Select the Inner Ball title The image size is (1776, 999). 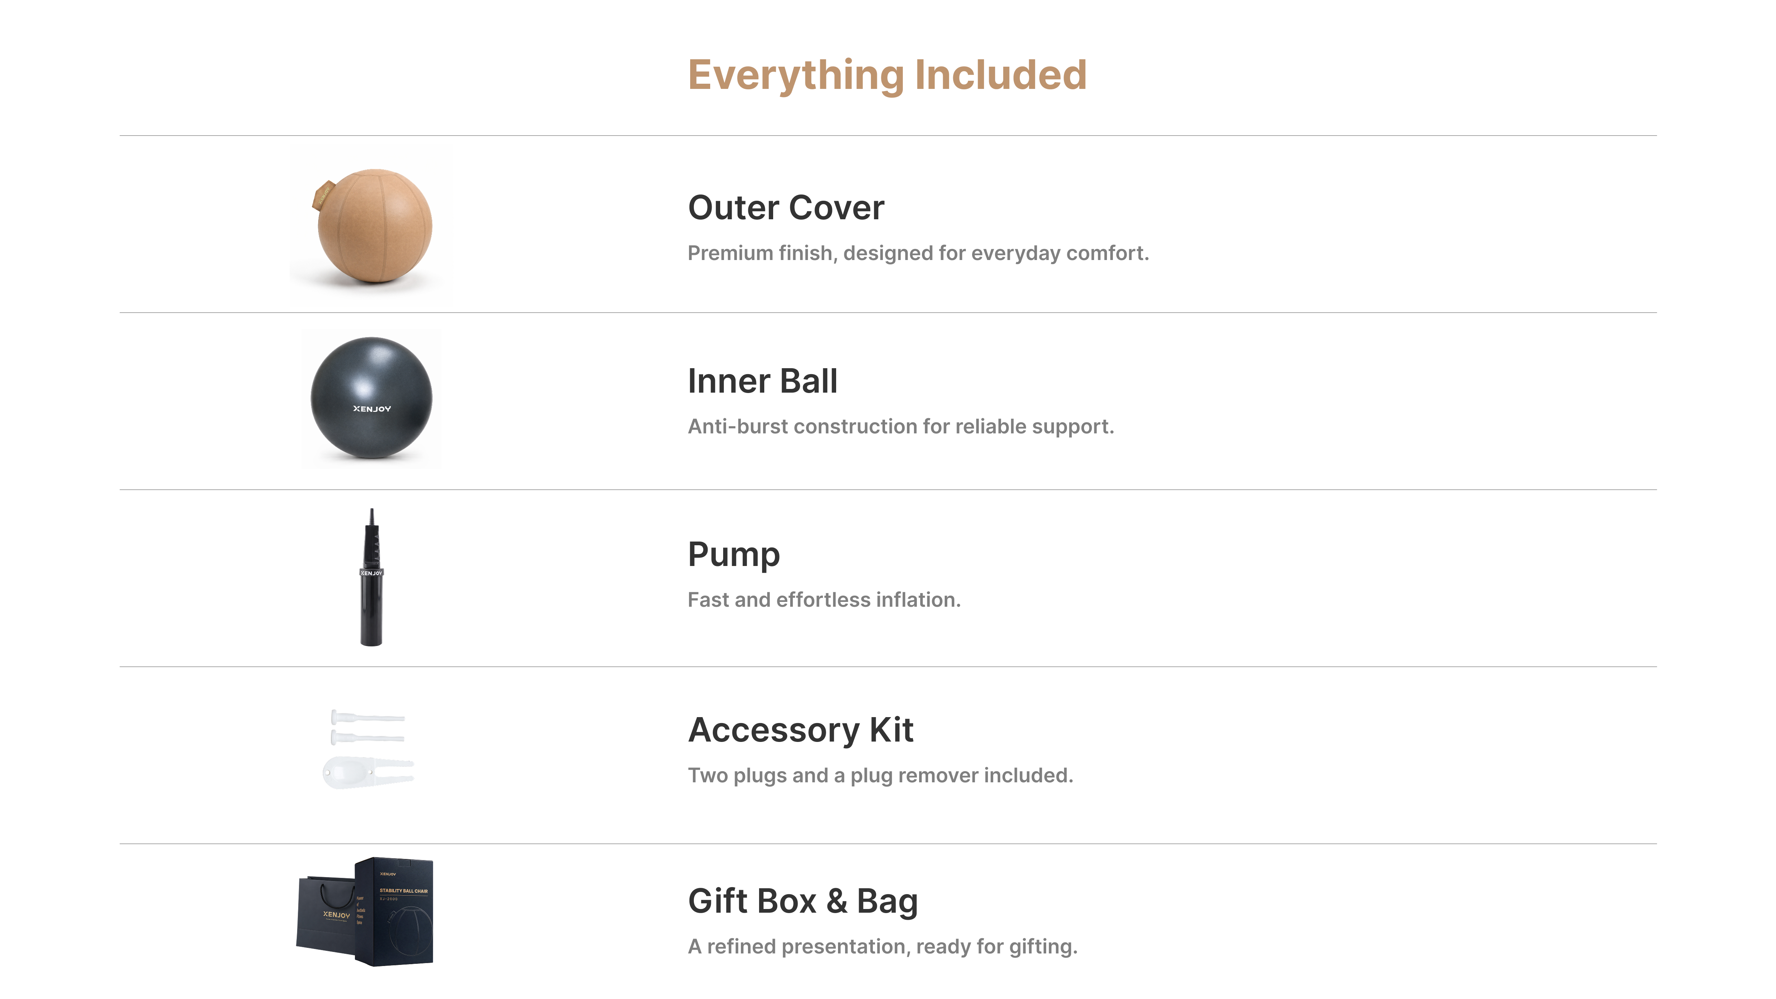[x=762, y=380]
